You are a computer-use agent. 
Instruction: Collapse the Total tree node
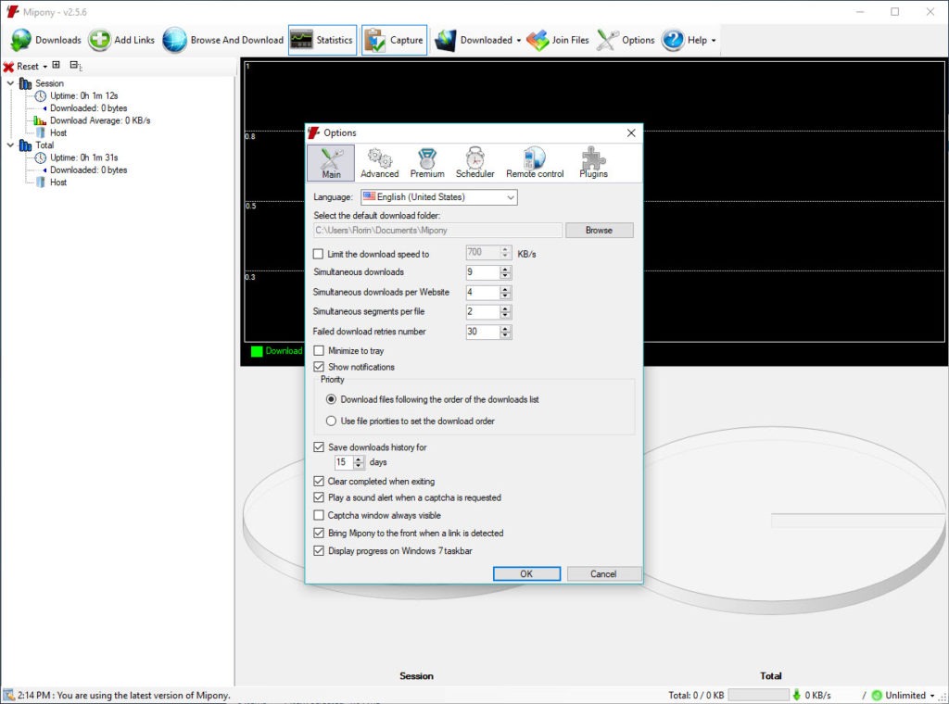click(x=10, y=145)
